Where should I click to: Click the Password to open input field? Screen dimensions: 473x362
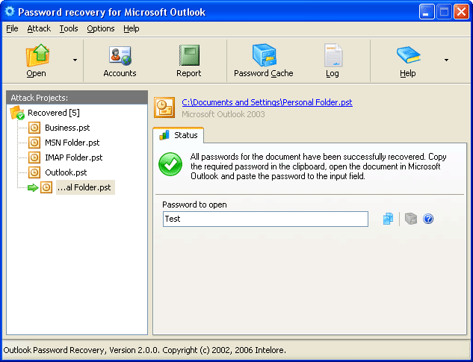click(x=265, y=219)
